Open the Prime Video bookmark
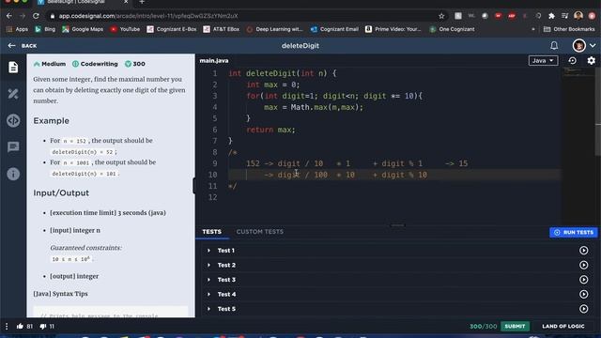 point(393,29)
